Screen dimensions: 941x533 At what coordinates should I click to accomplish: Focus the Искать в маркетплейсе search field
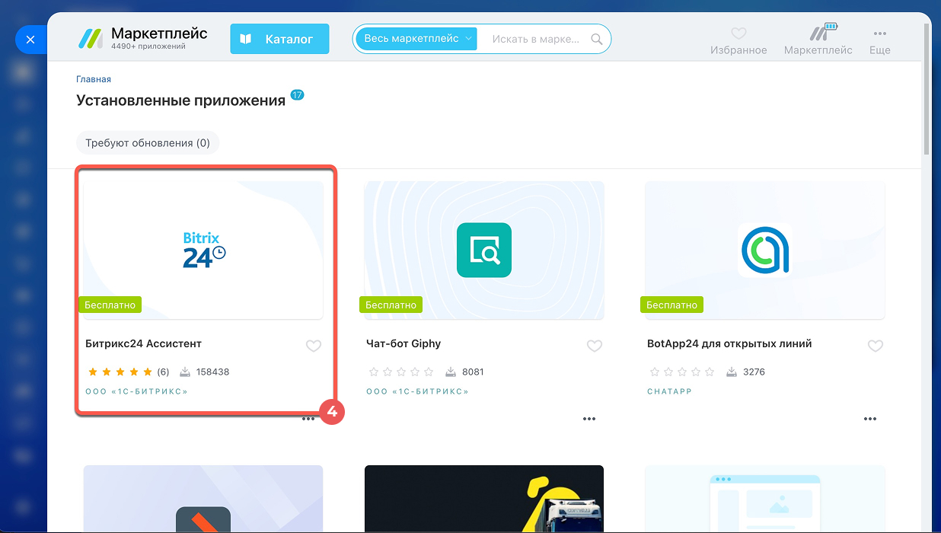tap(535, 39)
